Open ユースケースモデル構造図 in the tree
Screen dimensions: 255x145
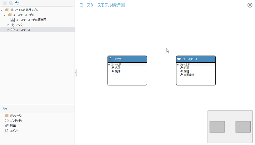pyautogui.click(x=31, y=20)
